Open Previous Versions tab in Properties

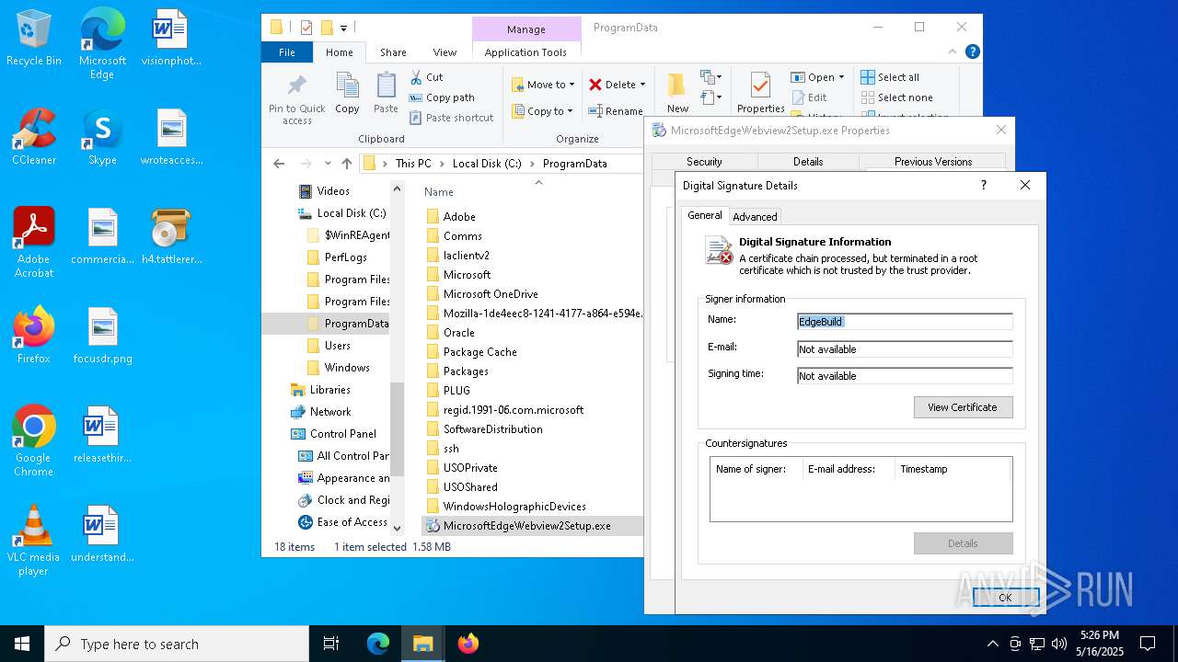point(932,162)
